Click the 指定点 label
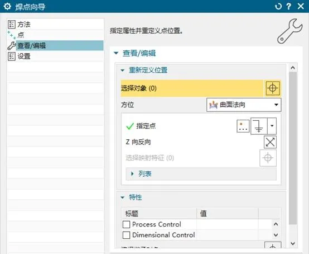 point(146,126)
